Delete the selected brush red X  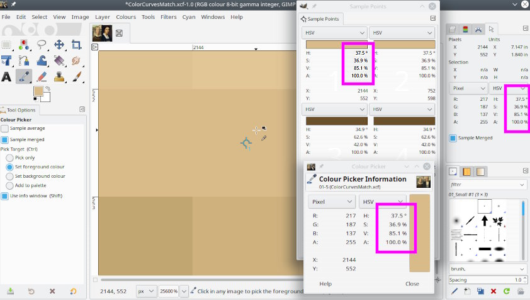(x=493, y=291)
